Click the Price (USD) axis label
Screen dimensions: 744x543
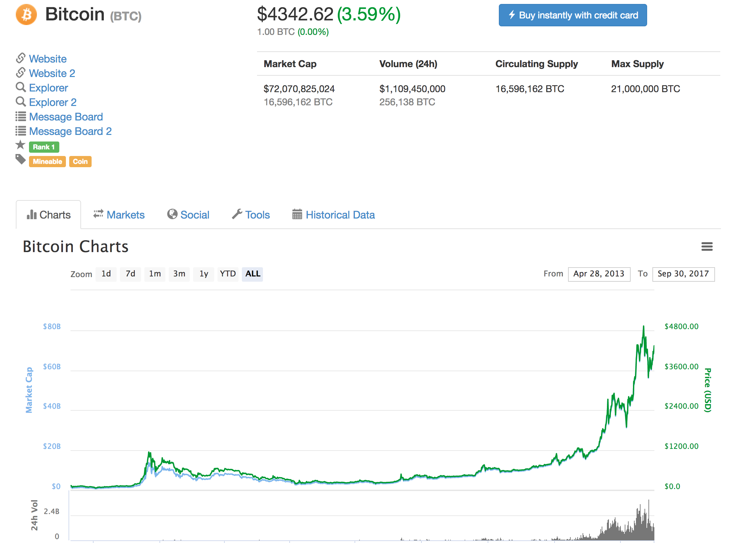pos(707,390)
